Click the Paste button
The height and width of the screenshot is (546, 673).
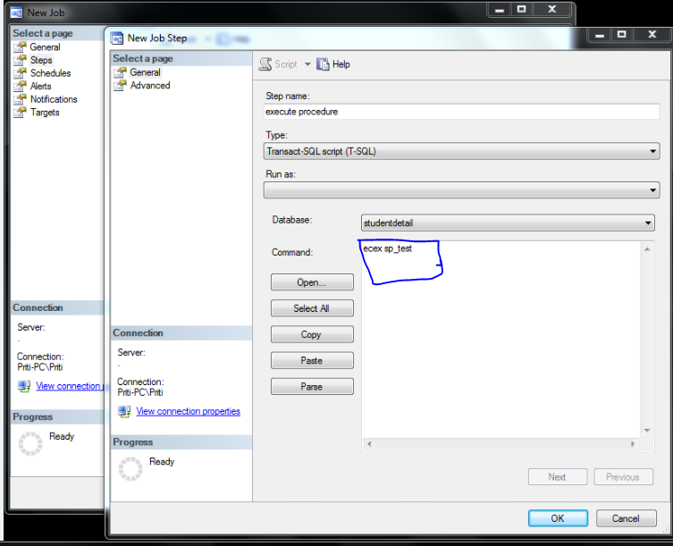[x=312, y=360]
